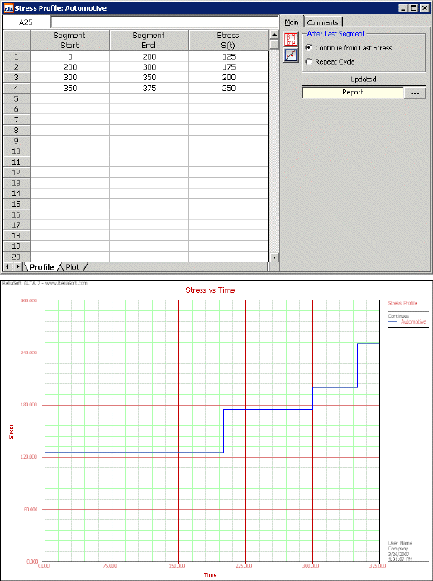
Task: Select row header 5 in table
Action: [x=17, y=98]
